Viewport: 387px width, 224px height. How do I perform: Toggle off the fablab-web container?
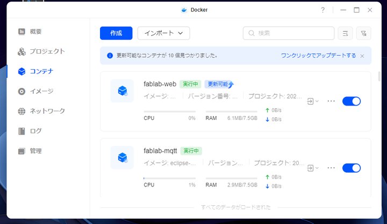click(352, 101)
